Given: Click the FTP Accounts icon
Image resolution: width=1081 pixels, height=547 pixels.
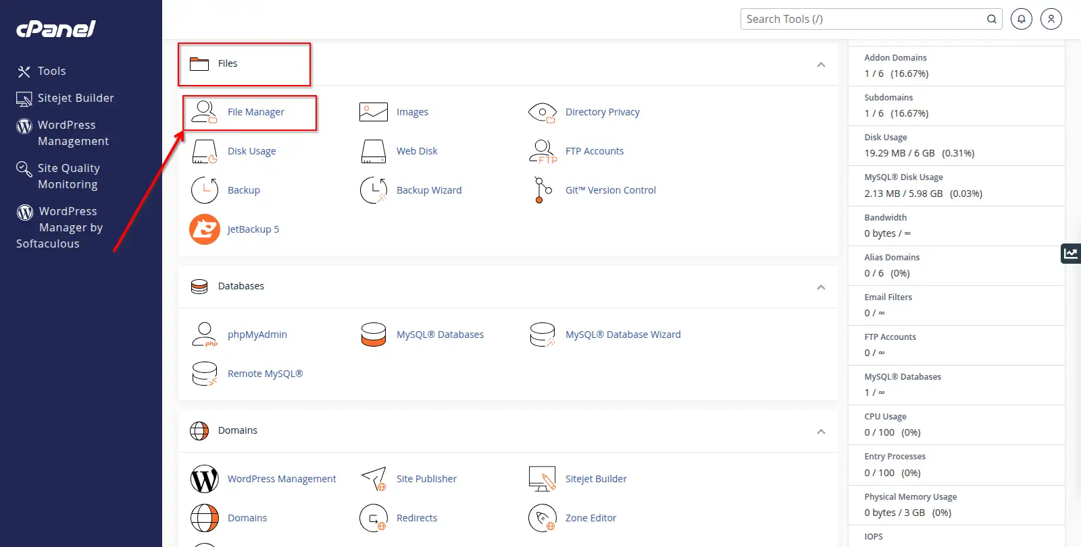Looking at the screenshot, I should click(543, 151).
